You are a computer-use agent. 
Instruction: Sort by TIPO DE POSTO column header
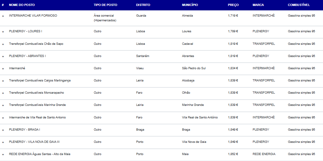point(106,5)
